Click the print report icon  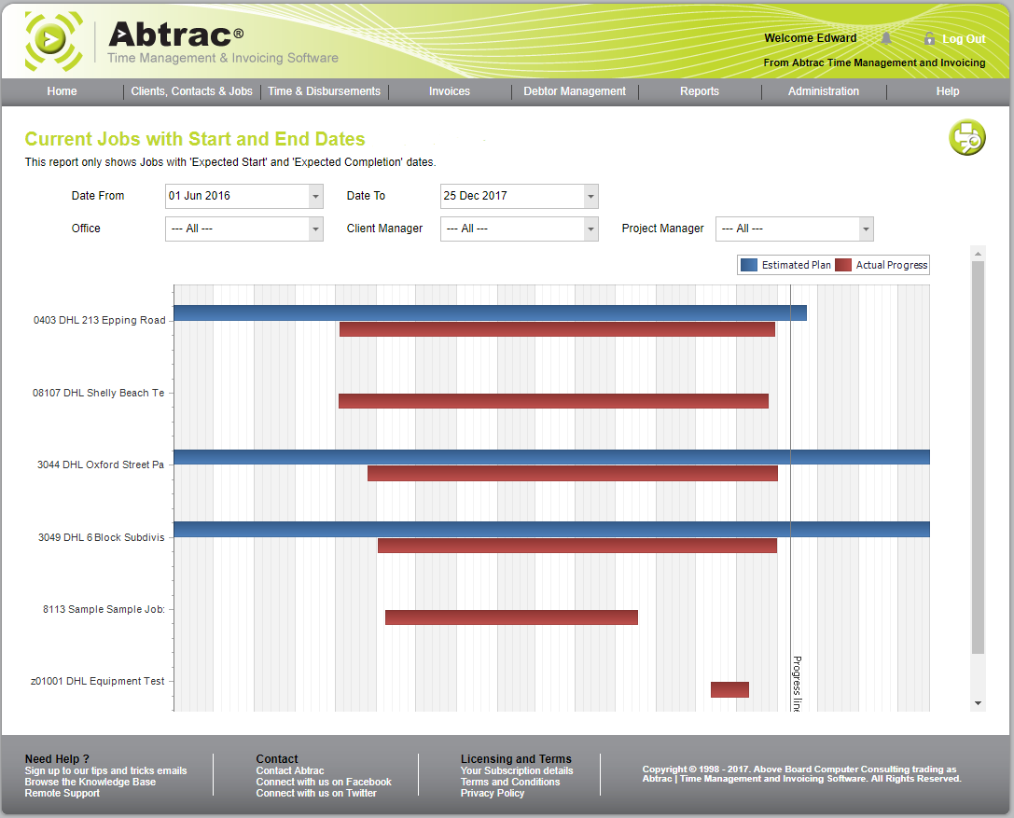click(x=967, y=136)
